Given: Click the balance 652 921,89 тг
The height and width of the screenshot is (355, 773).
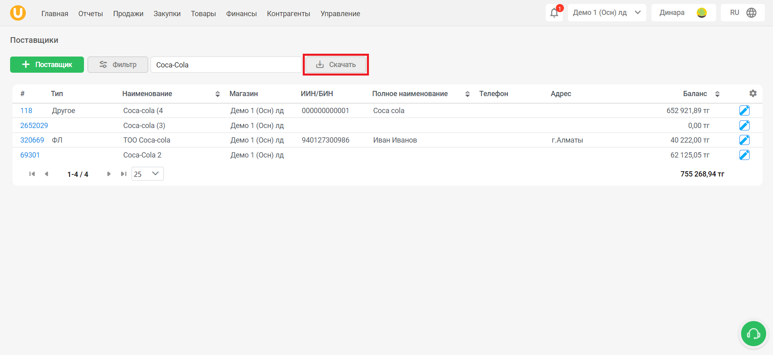Looking at the screenshot, I should point(688,111).
